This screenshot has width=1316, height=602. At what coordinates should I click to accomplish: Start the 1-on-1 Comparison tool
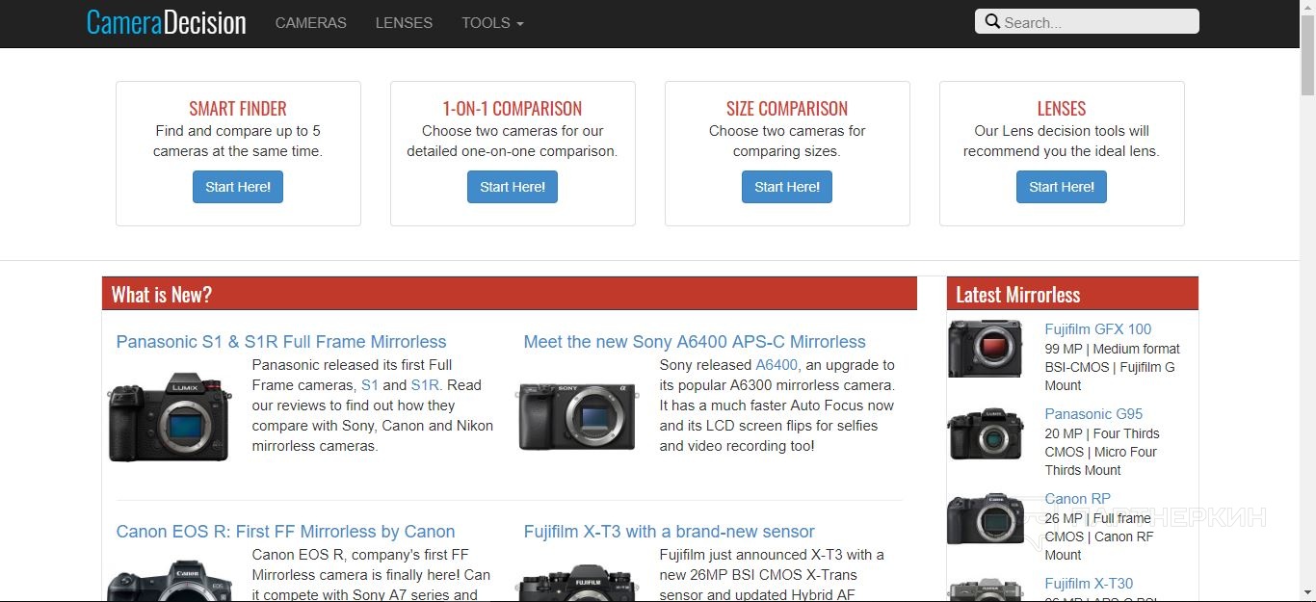coord(513,187)
